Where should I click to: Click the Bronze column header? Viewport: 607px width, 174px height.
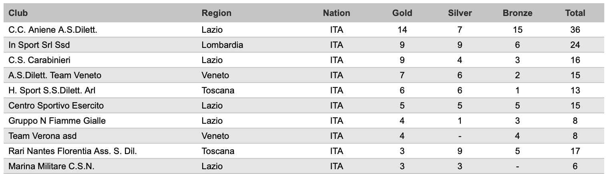coord(517,13)
